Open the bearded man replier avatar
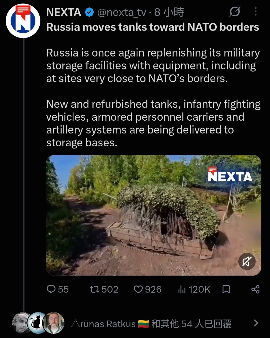The width and height of the screenshot is (270, 338). point(54,323)
